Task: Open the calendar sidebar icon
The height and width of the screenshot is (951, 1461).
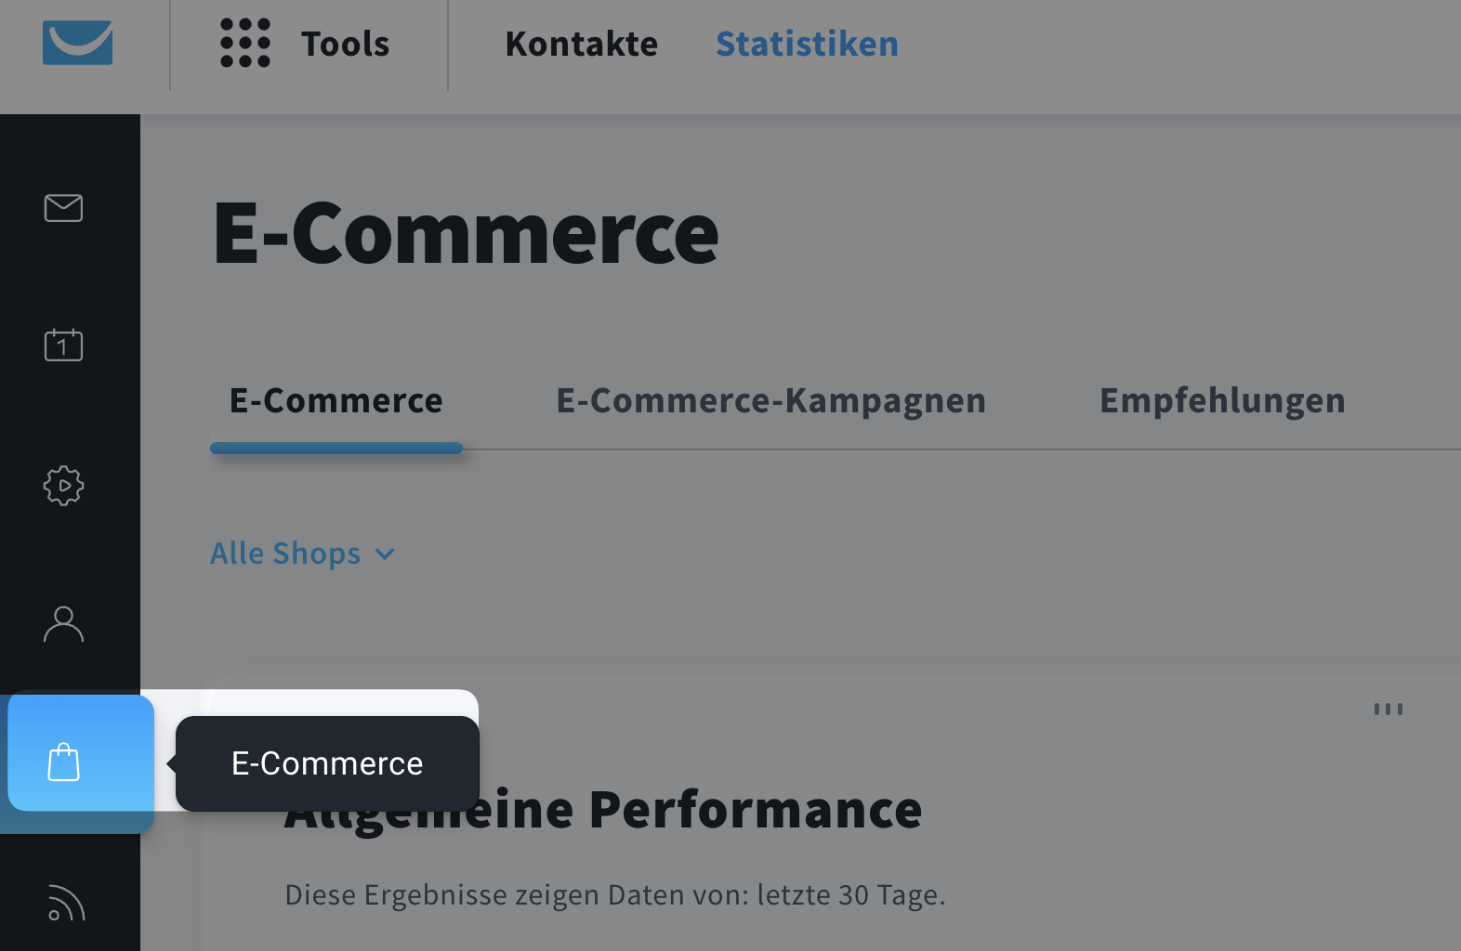Action: pyautogui.click(x=63, y=345)
